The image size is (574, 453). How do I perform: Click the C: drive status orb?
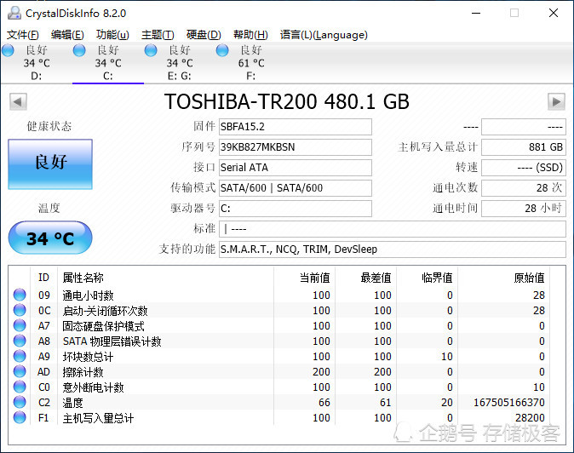pos(79,50)
